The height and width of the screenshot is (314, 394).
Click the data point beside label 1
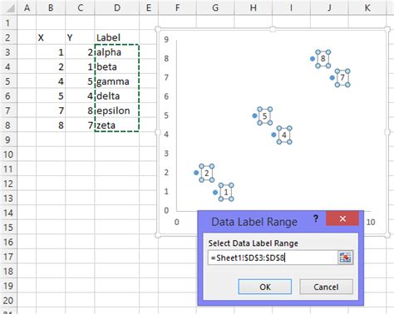point(215,192)
